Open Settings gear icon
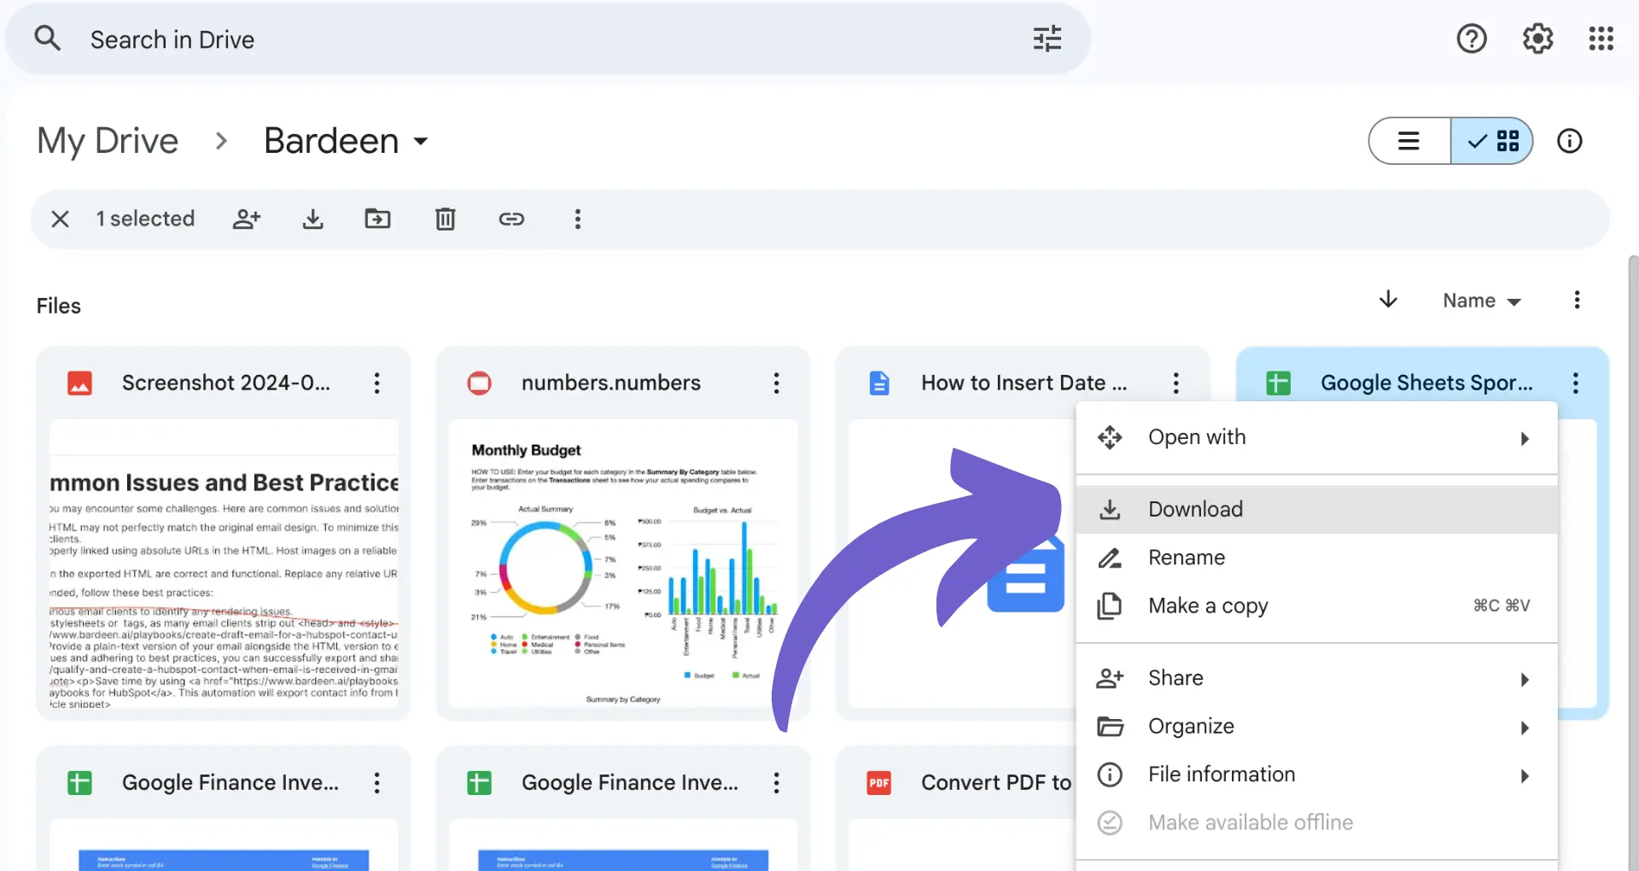 (x=1537, y=38)
